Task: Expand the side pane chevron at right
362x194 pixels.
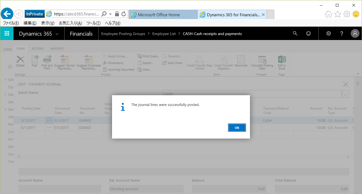Action: (358, 83)
